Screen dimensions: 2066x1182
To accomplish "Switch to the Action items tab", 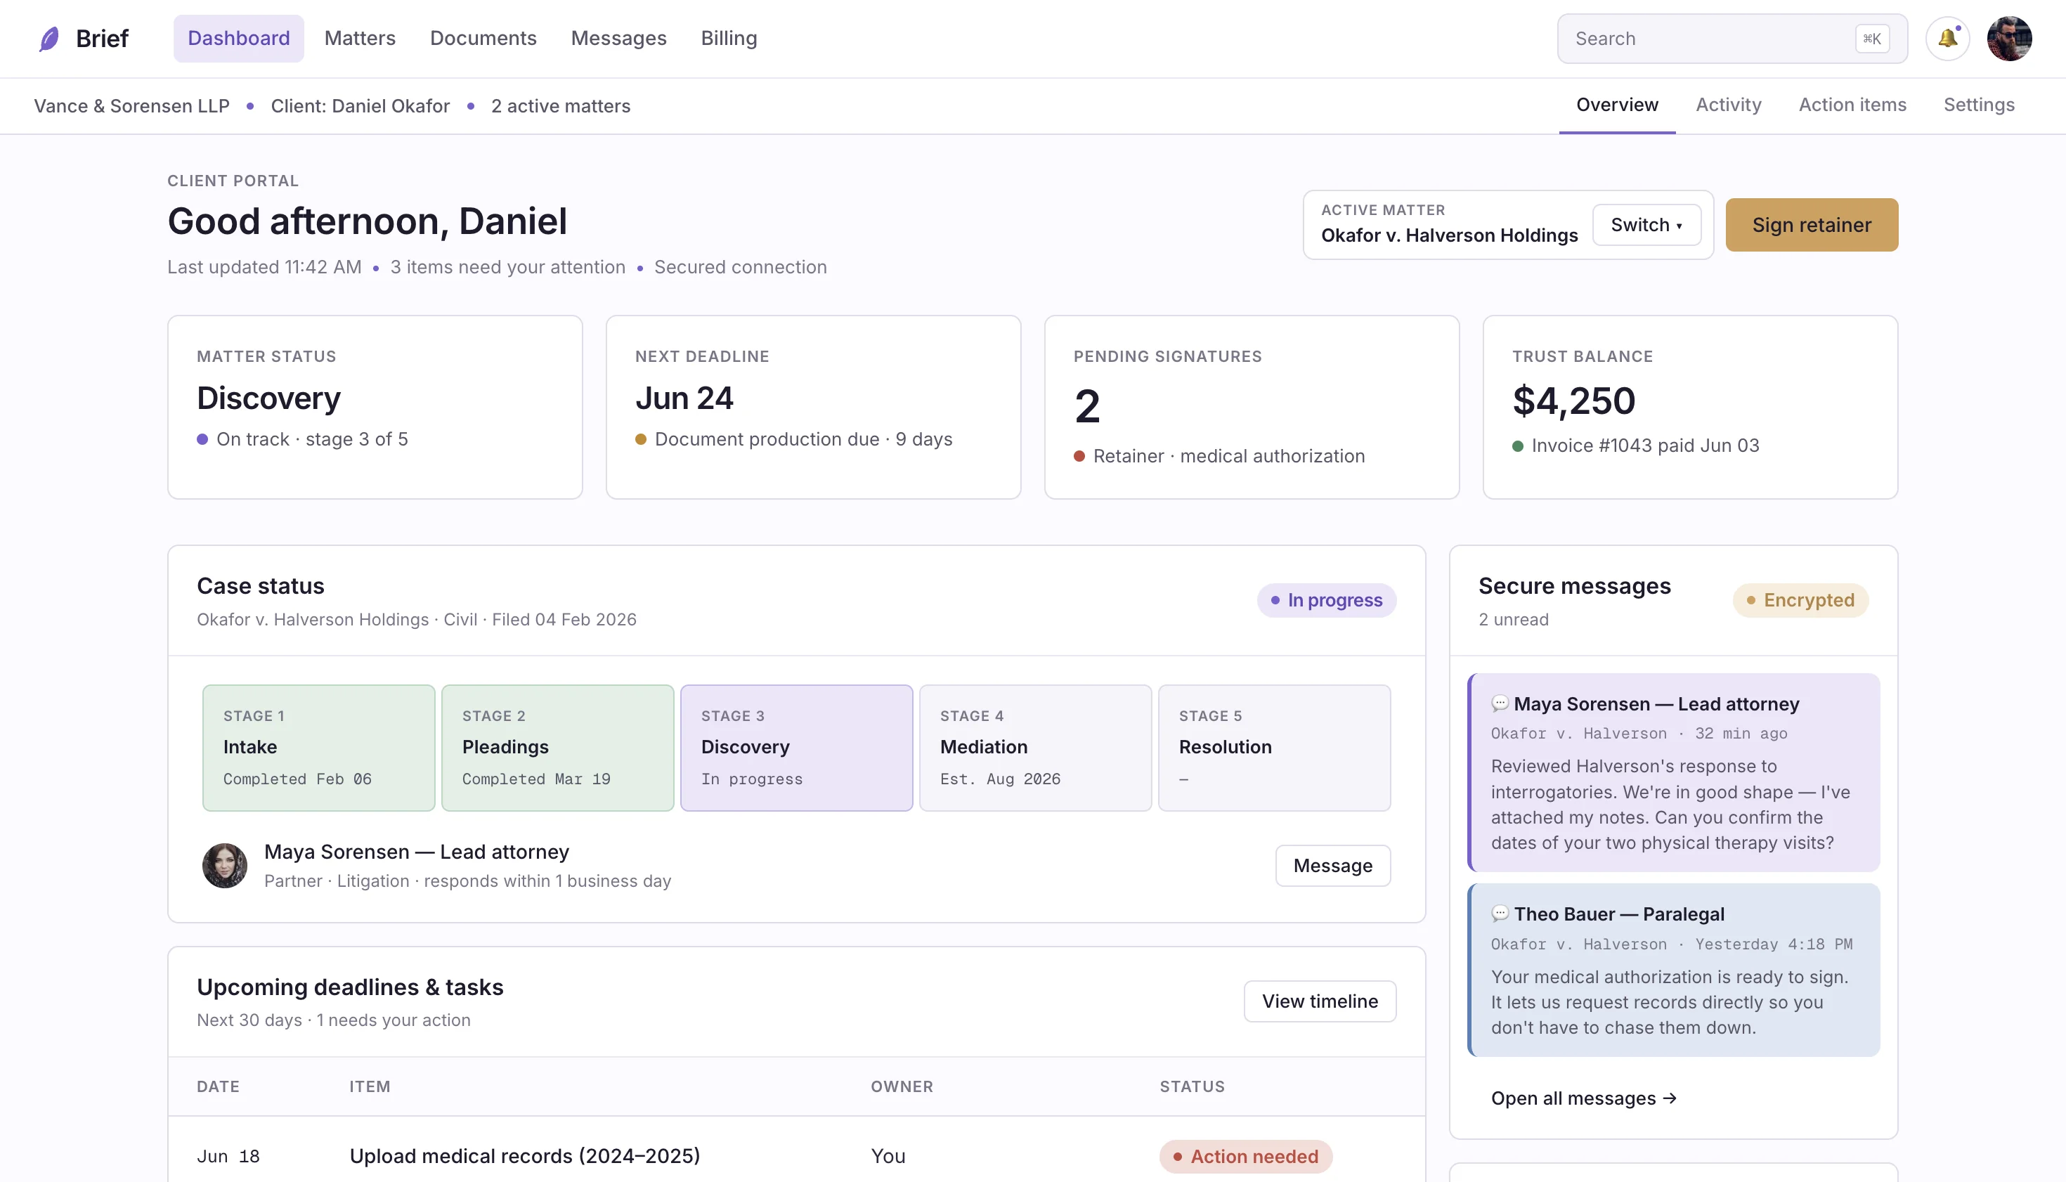I will (x=1852, y=105).
